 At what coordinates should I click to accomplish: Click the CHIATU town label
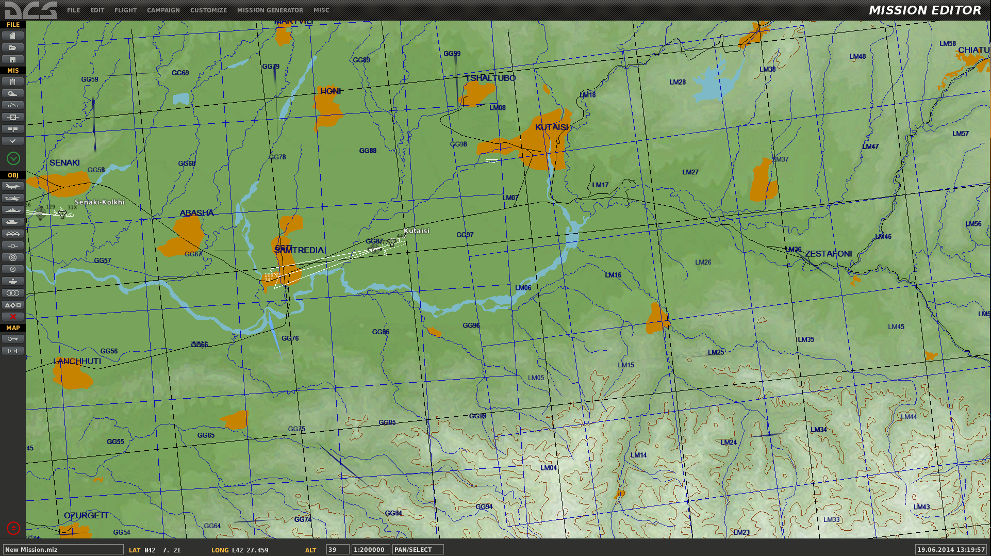[973, 50]
